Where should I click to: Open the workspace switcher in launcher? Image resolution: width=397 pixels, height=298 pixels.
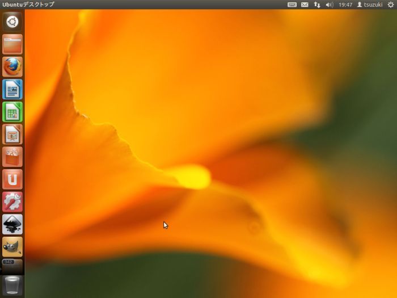point(12,265)
